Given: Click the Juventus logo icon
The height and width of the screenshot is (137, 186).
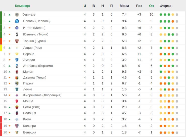Looking at the screenshot, I should (17, 34).
